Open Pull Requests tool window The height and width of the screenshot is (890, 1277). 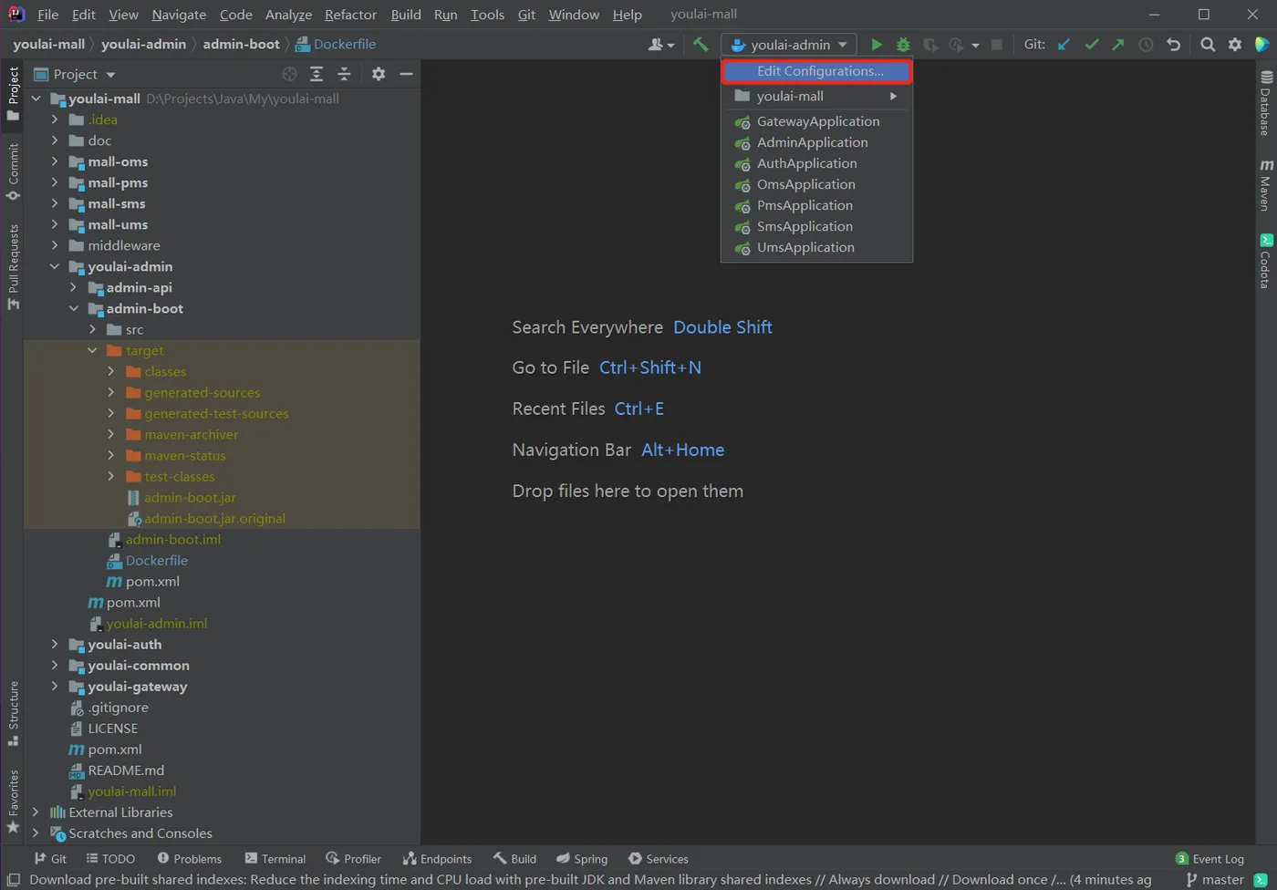pos(13,266)
